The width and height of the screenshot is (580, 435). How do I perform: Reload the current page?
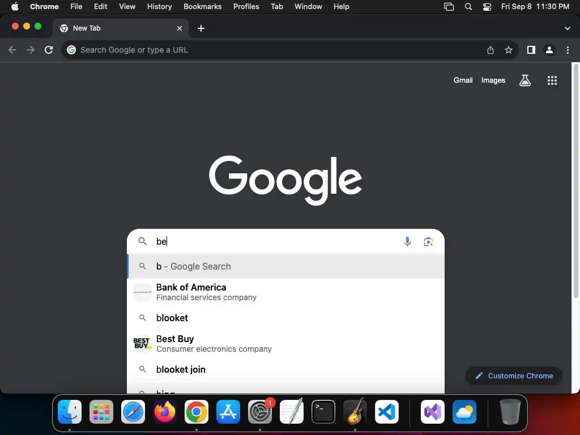49,50
